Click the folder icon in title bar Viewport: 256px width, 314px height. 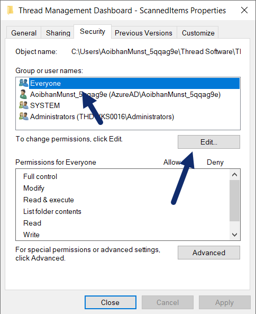[10, 10]
